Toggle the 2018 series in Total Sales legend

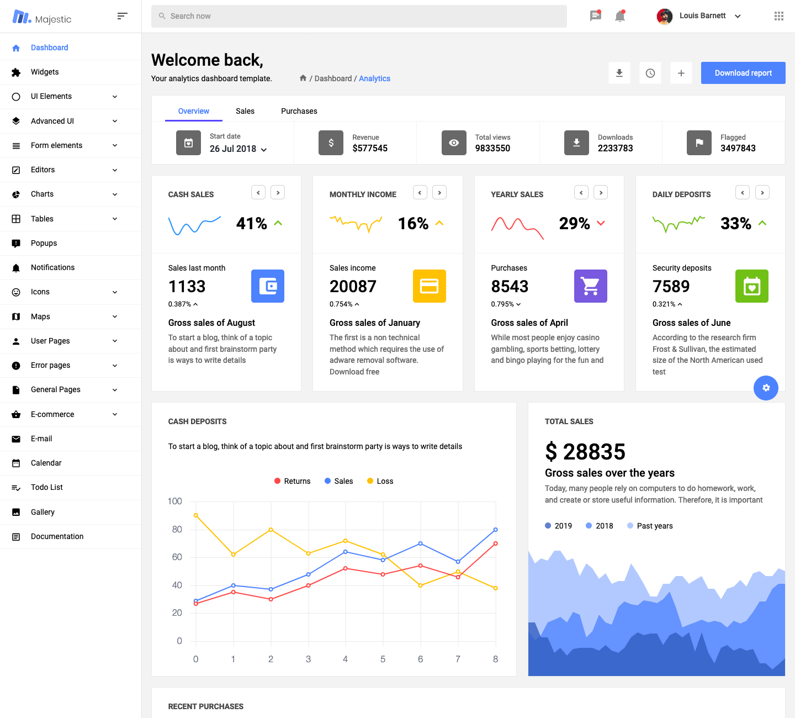point(600,526)
